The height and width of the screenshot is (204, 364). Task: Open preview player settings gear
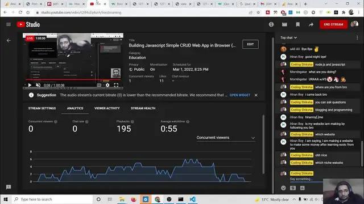(107, 85)
